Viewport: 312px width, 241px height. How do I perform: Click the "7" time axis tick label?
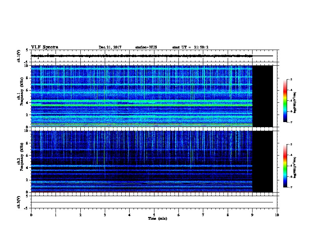203,215
